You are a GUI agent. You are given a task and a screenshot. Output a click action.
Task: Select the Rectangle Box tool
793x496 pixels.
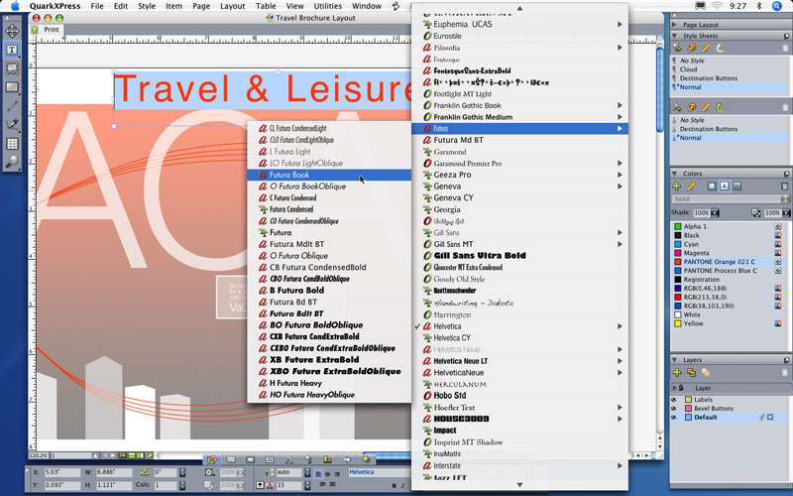[x=12, y=87]
